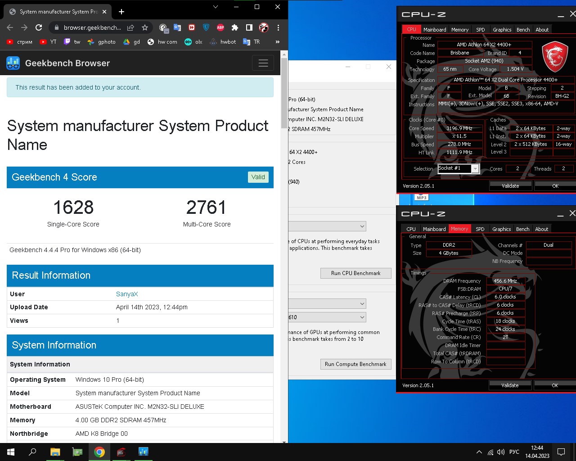Open the tw Twitch bookmark

(72, 42)
